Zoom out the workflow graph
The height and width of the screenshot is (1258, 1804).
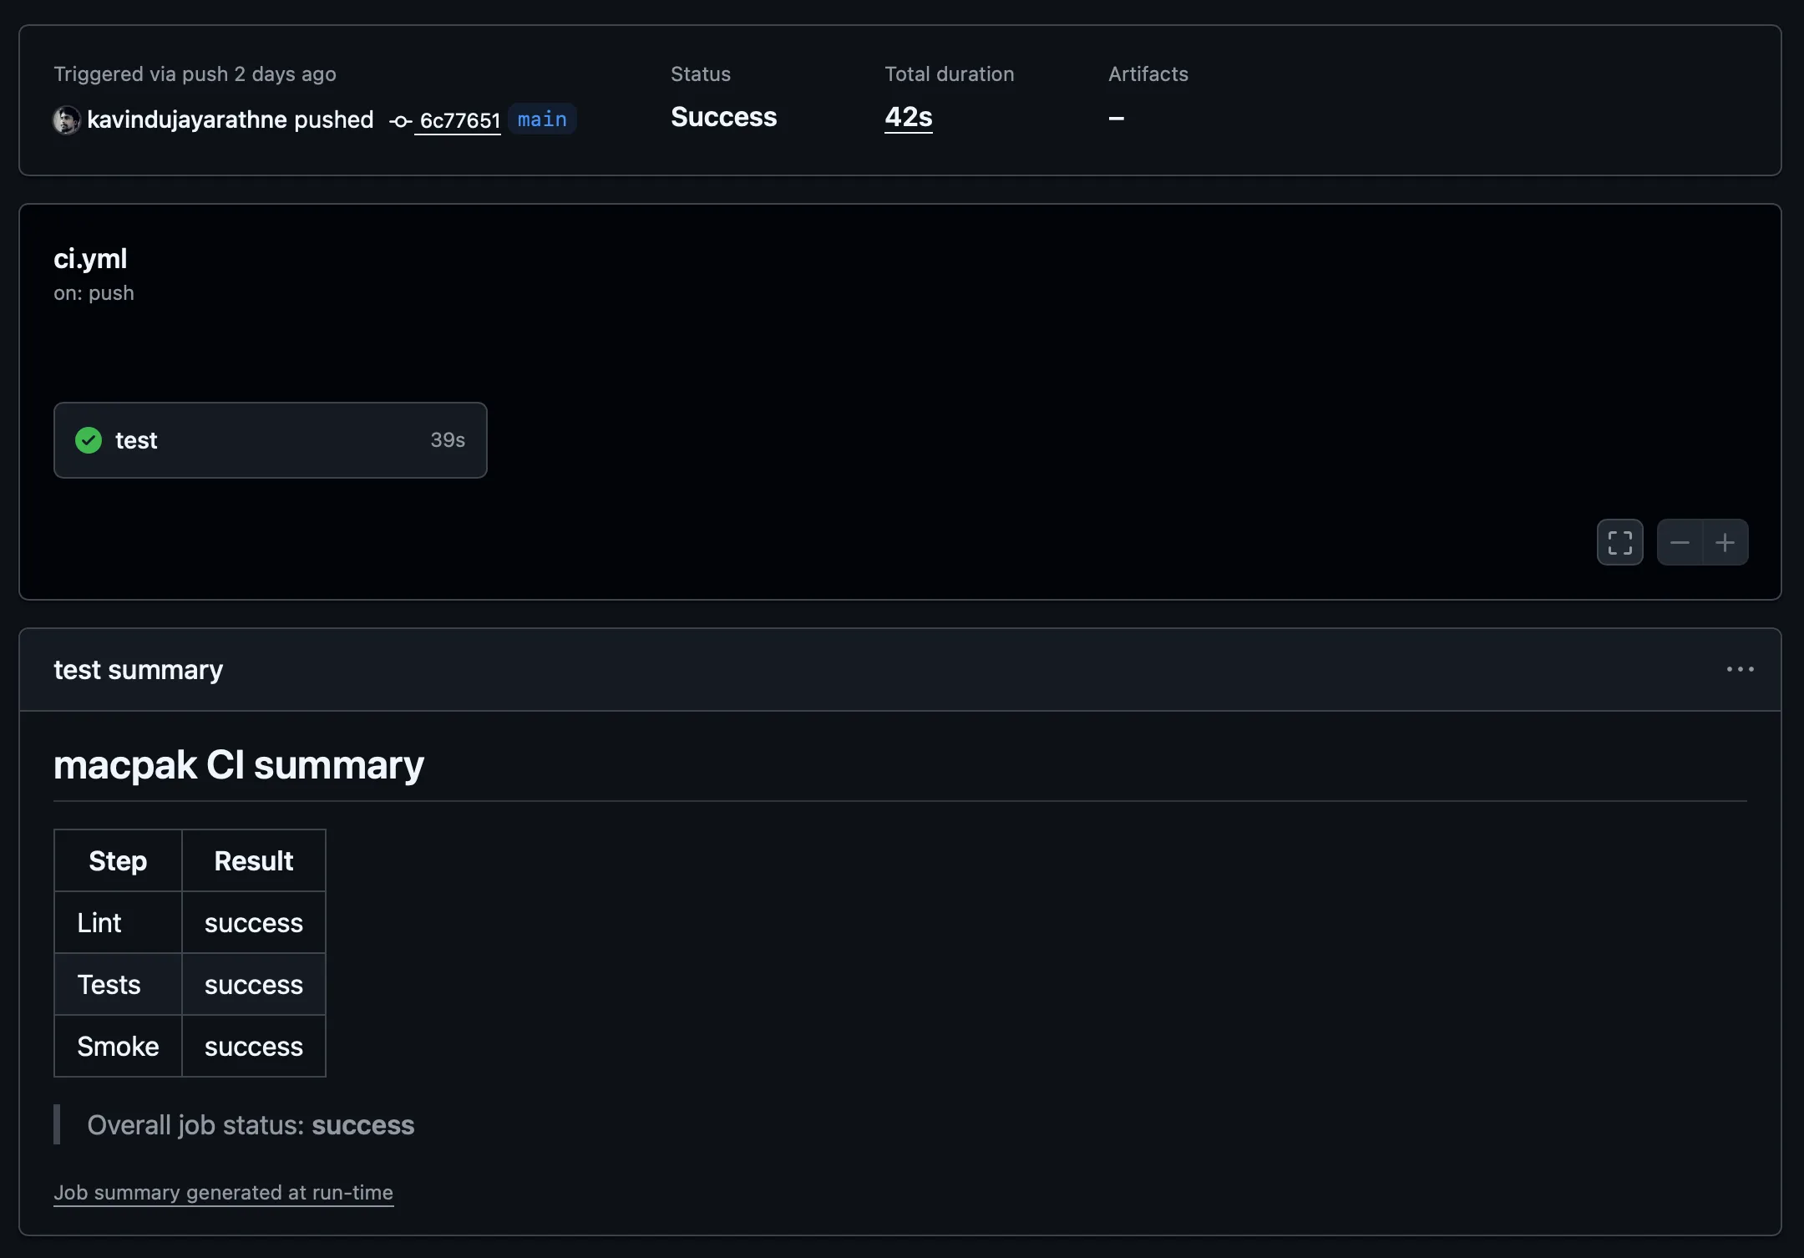pyautogui.click(x=1680, y=543)
